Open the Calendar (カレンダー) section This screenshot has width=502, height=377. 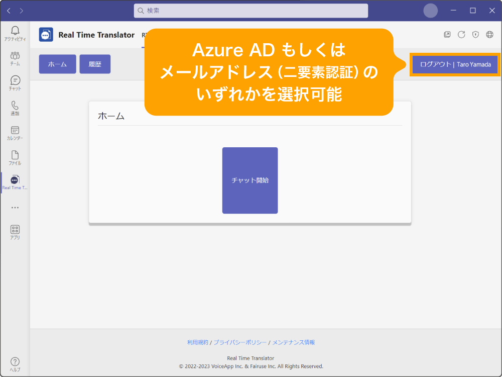click(15, 133)
